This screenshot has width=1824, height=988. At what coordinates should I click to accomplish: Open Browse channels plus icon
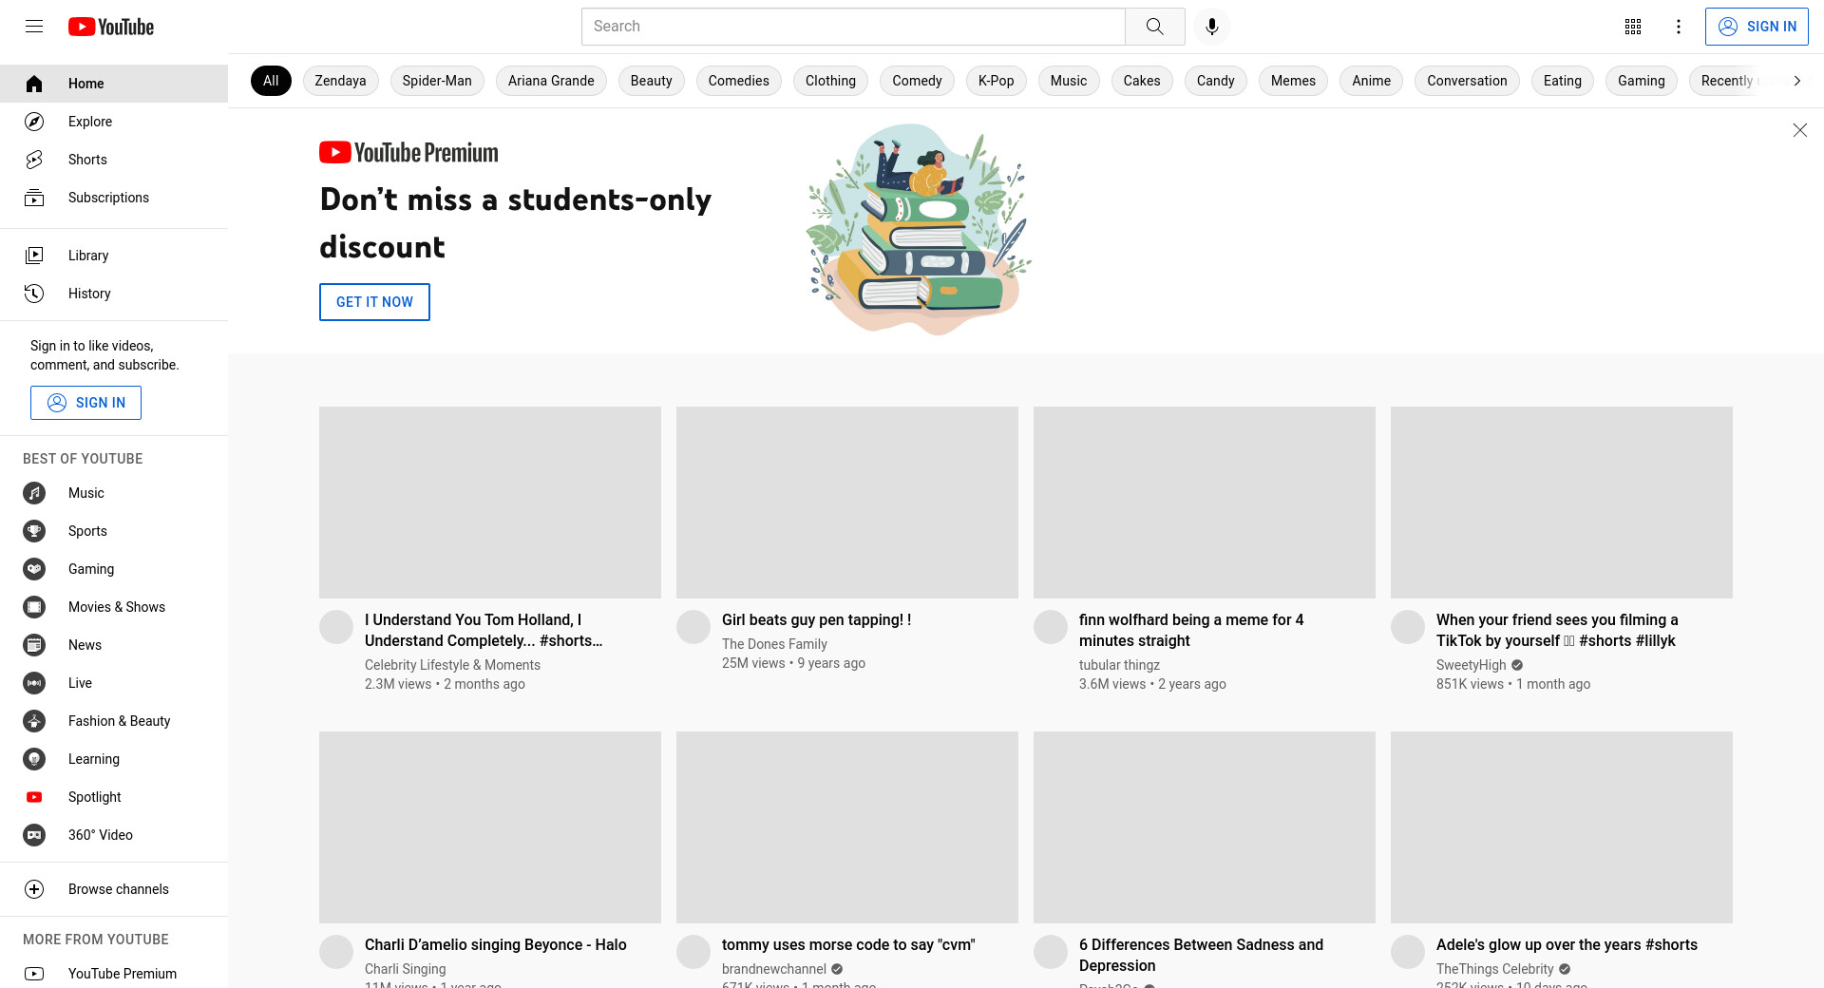[34, 889]
